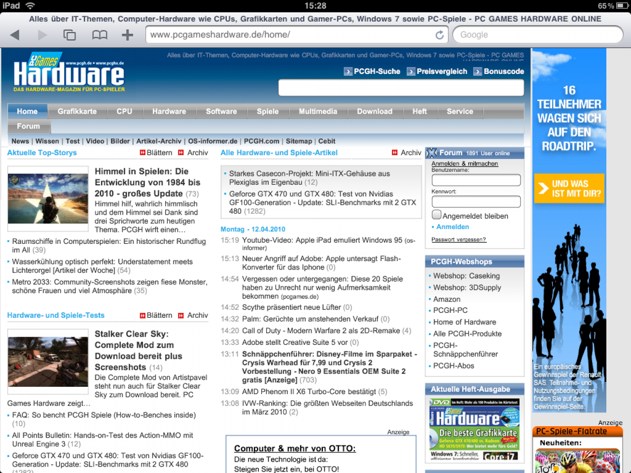Go back with Safari back arrow

pyautogui.click(x=15, y=35)
